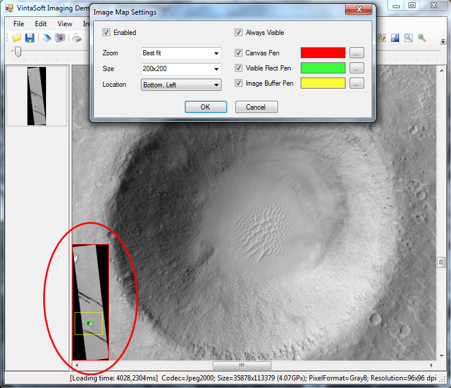The width and height of the screenshot is (451, 388).
Task: Confirm settings with OK button
Action: [206, 107]
